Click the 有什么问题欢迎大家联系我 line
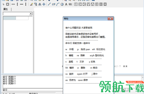The image size is (144, 94). (x=79, y=28)
